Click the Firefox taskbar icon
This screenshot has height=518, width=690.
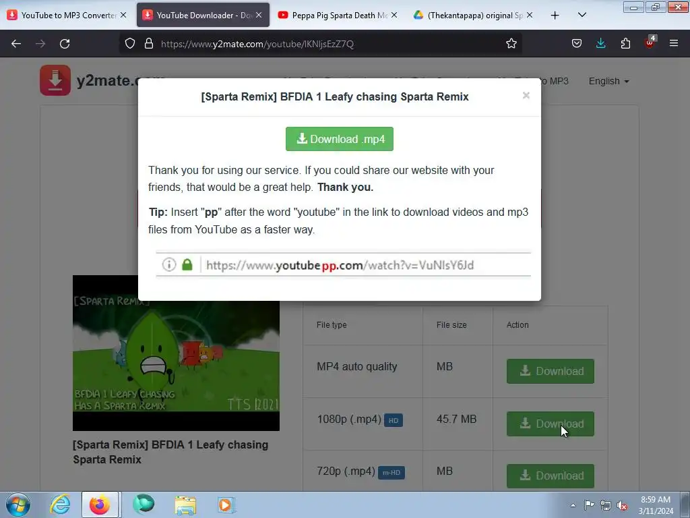click(x=100, y=505)
